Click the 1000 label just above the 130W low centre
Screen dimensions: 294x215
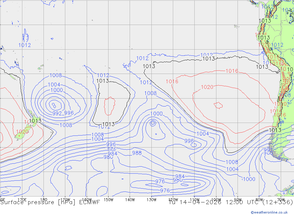(x=157, y=114)
